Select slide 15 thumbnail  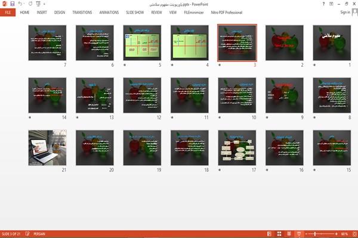pos(332,148)
